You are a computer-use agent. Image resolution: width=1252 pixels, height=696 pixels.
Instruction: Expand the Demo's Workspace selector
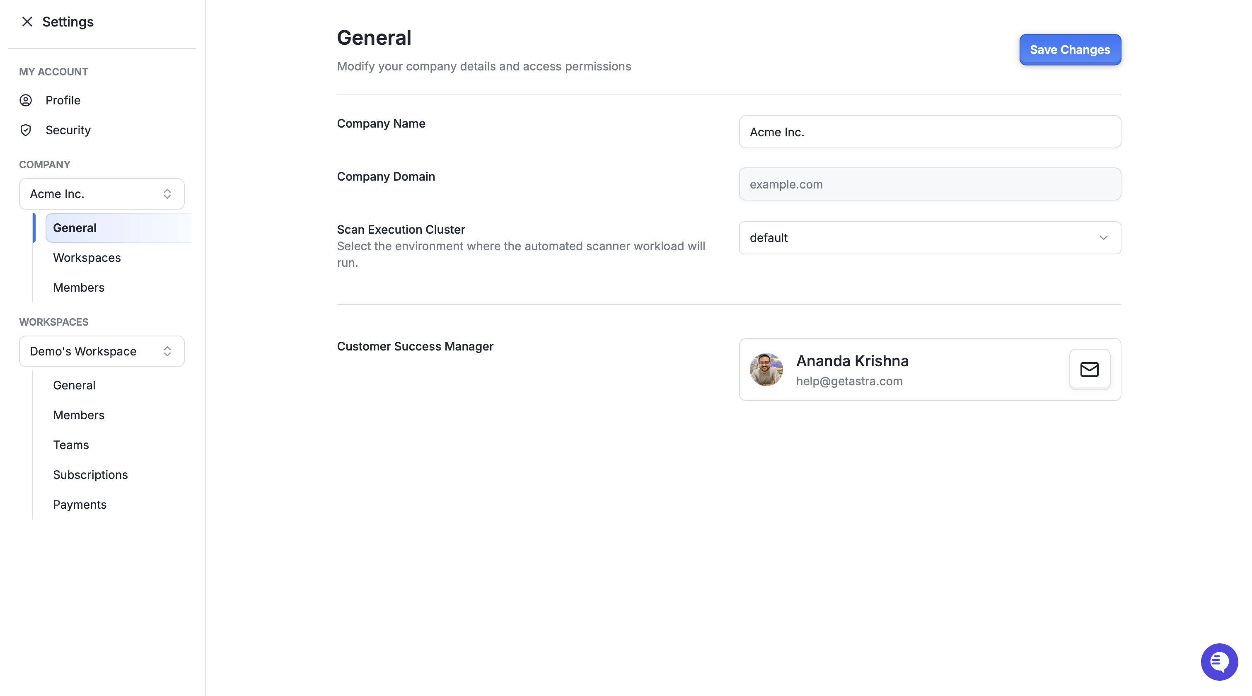[102, 351]
